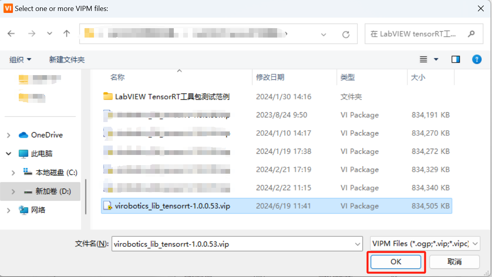The height and width of the screenshot is (277, 492).
Task: Open the help question mark icon
Action: 476,59
